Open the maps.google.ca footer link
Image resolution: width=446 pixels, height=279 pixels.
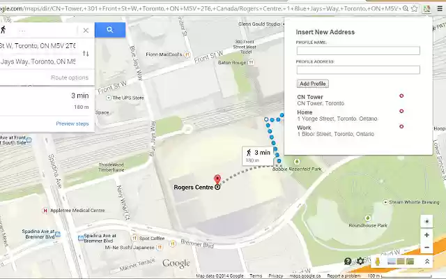click(x=305, y=276)
